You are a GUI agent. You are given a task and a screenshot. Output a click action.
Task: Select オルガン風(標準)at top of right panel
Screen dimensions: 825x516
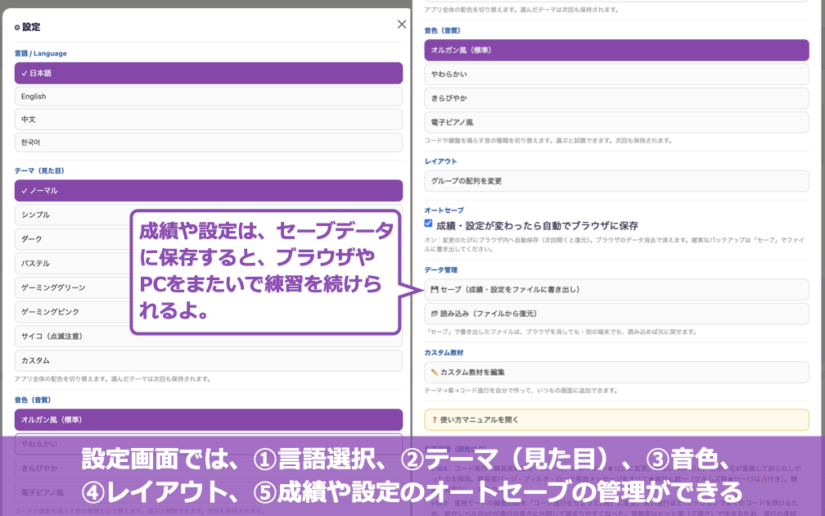[x=616, y=50]
